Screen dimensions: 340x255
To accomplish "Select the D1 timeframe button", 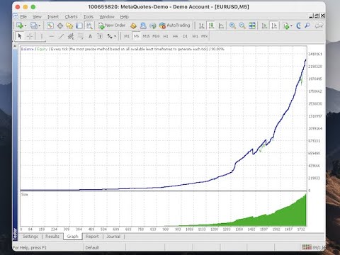I will tap(185, 36).
